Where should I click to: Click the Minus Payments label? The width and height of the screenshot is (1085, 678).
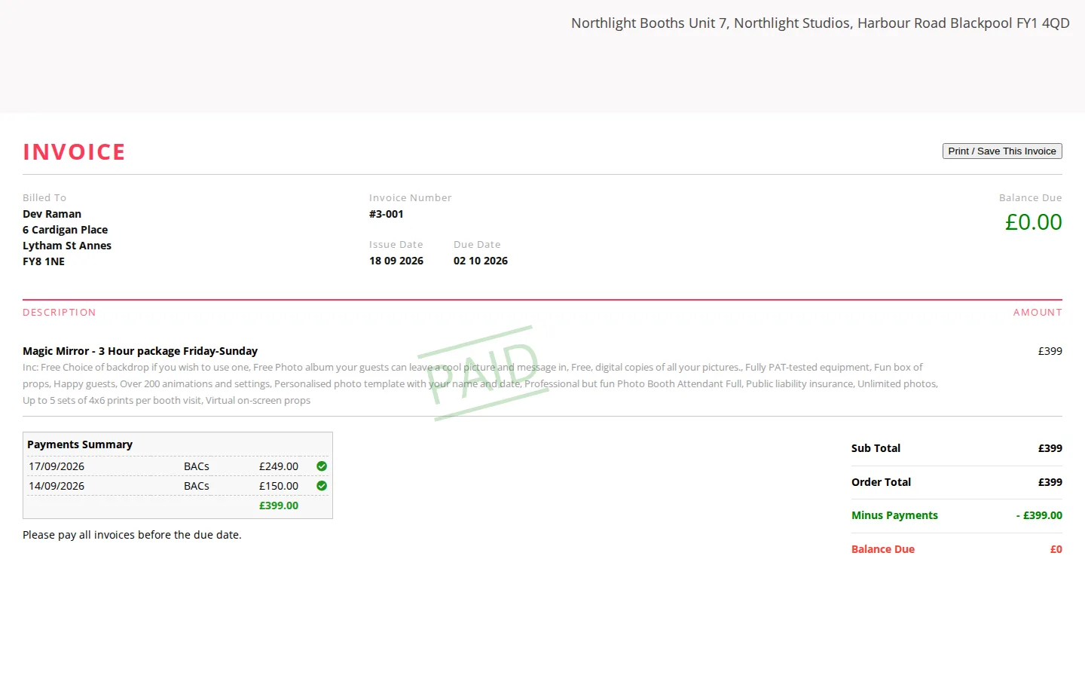pyautogui.click(x=894, y=515)
